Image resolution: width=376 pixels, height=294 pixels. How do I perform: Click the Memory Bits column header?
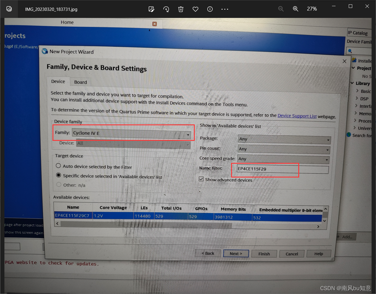coord(233,209)
